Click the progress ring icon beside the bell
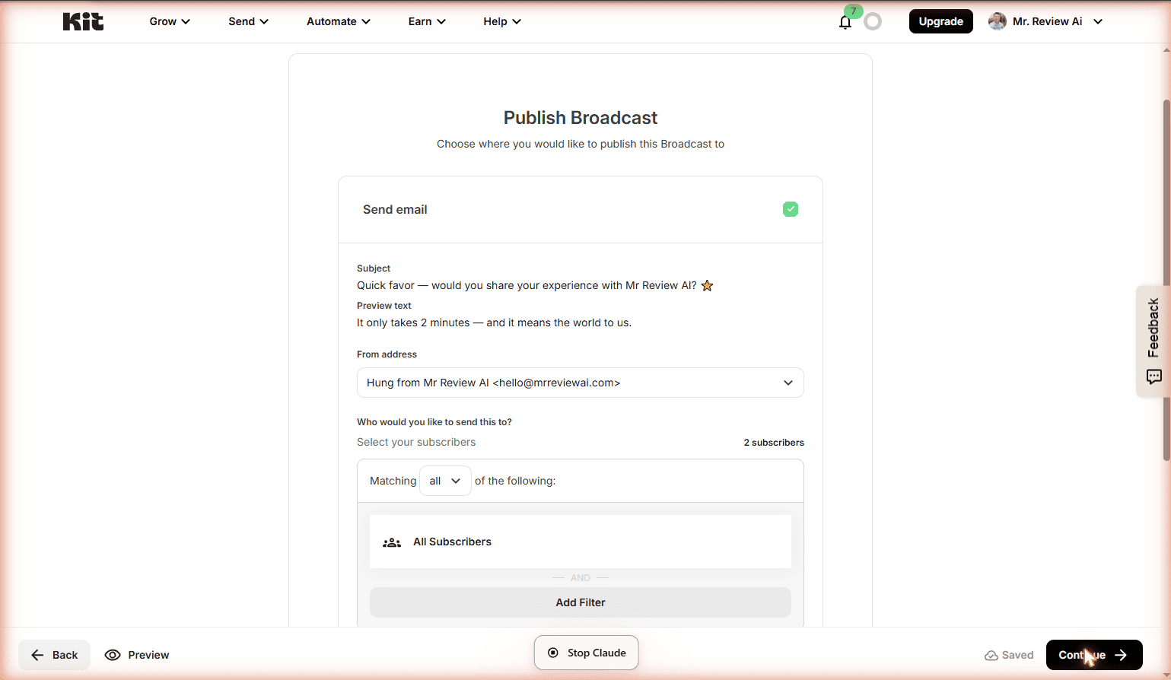Image resolution: width=1171 pixels, height=680 pixels. tap(873, 21)
